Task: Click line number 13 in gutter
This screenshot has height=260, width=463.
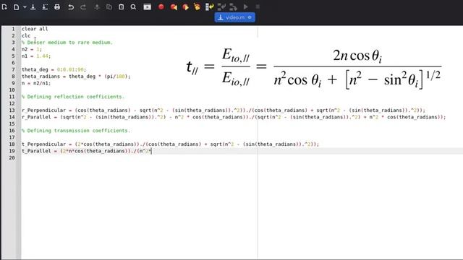Action: 12,110
